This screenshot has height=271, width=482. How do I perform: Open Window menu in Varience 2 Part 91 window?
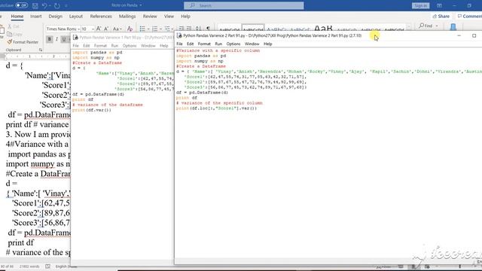[252, 44]
